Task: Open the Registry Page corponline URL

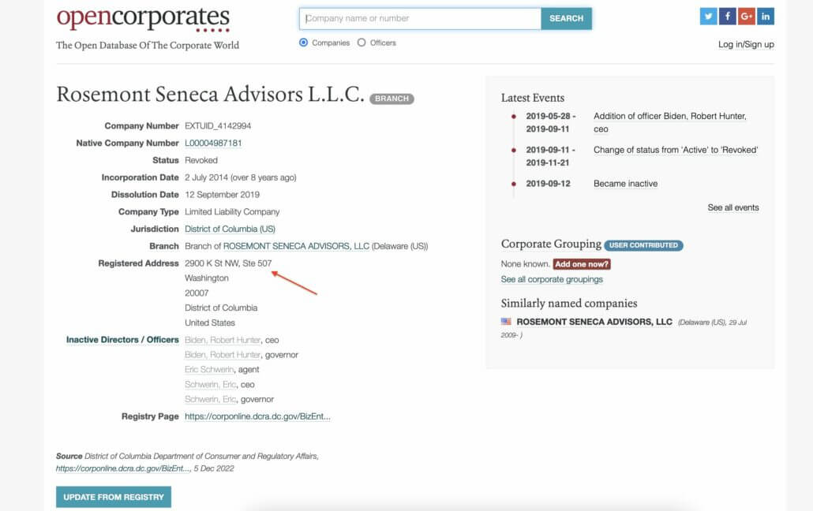Action: [257, 416]
